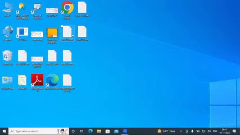
Task: Select the ORACLE DEMO text file icon
Action: click(67, 83)
